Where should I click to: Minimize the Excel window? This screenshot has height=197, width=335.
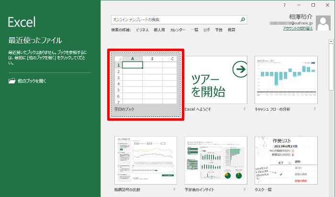(x=299, y=5)
